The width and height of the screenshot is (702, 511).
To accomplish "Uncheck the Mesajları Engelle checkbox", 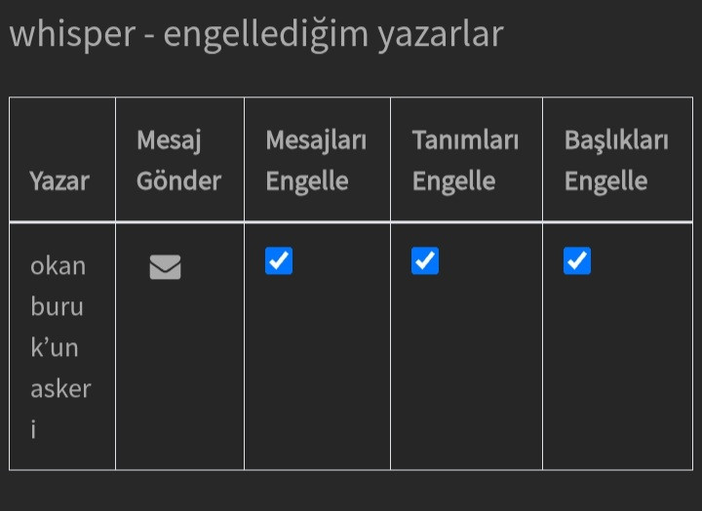I will click(x=279, y=261).
